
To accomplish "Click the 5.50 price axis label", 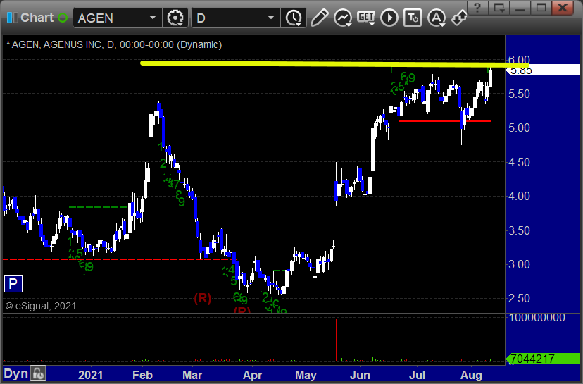I will (519, 94).
